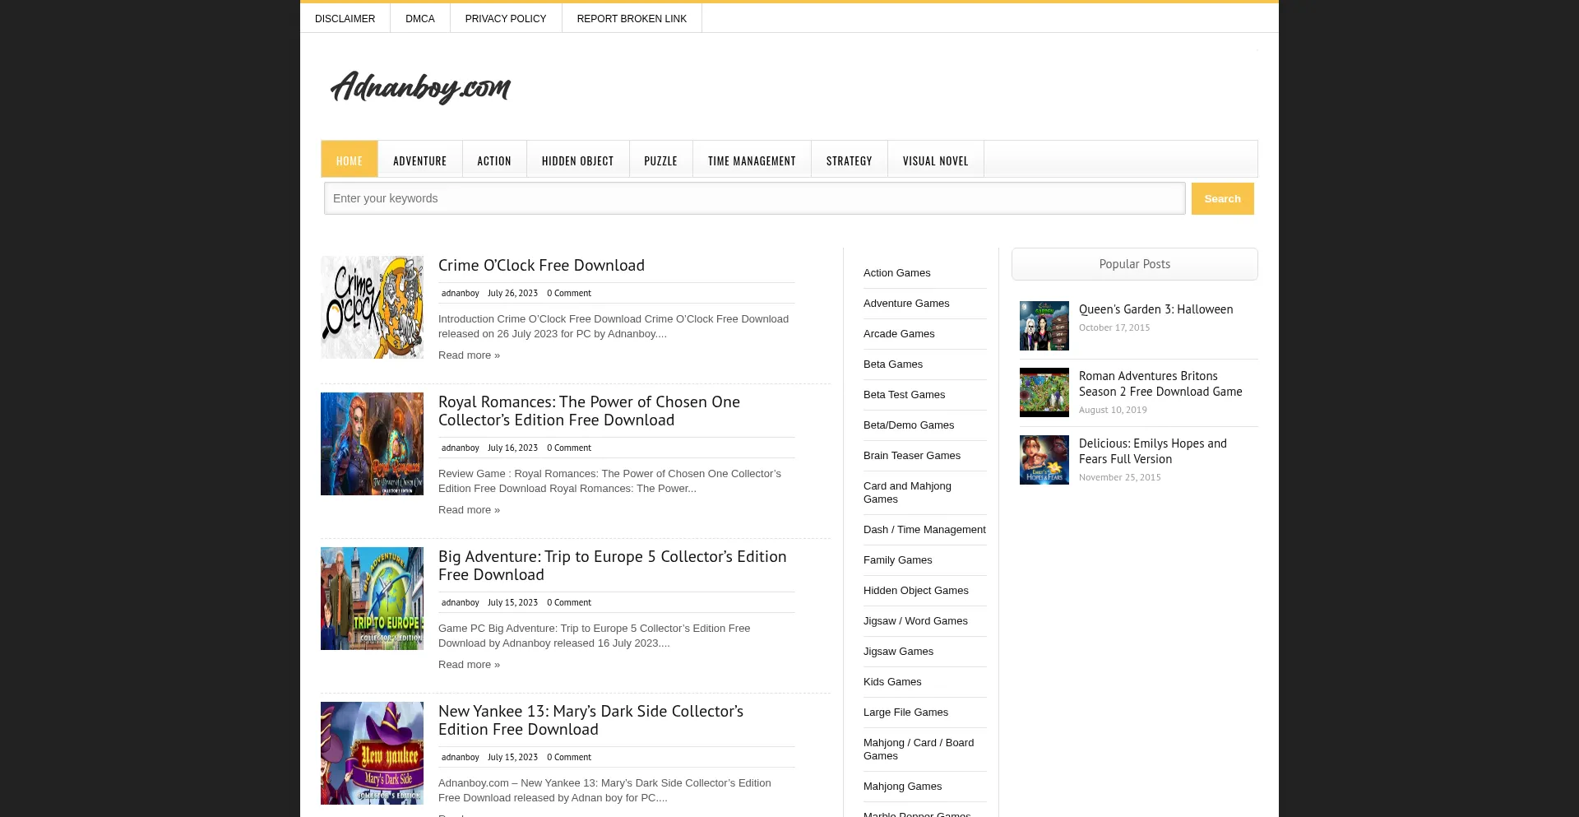Open the Privacy Policy link
The image size is (1579, 817).
pyautogui.click(x=505, y=18)
